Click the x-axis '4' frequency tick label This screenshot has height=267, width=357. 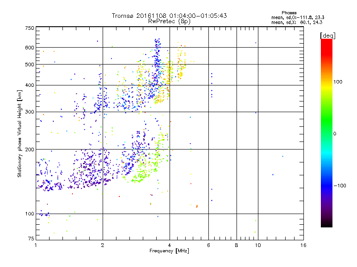click(170, 245)
